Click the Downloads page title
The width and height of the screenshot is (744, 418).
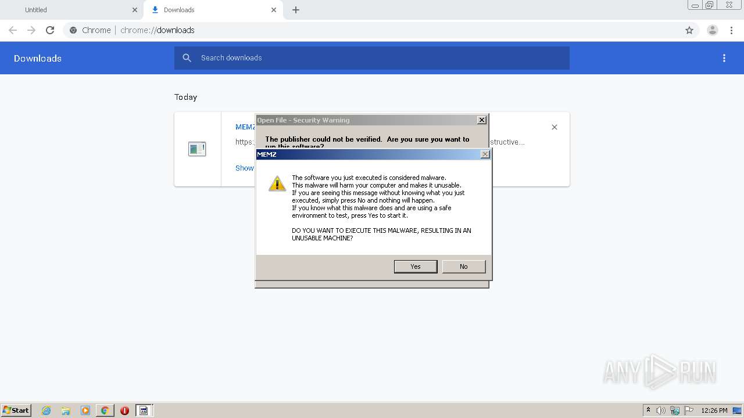[38, 58]
